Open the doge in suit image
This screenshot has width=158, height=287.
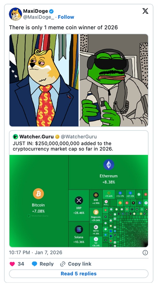coord(44,80)
